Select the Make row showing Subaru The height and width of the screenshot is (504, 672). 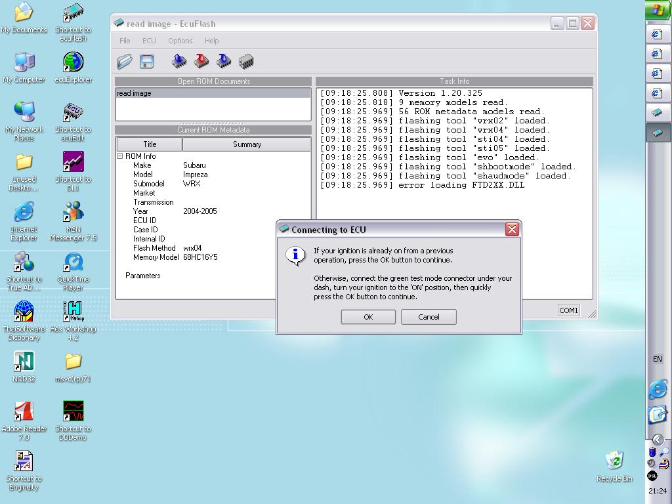click(x=213, y=165)
